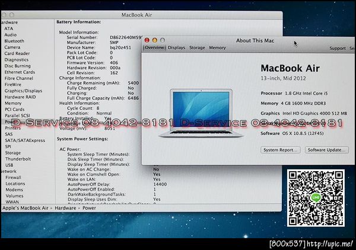This screenshot has width=356, height=250.
Task: Select SPI in the sidebar
Action: point(8,147)
